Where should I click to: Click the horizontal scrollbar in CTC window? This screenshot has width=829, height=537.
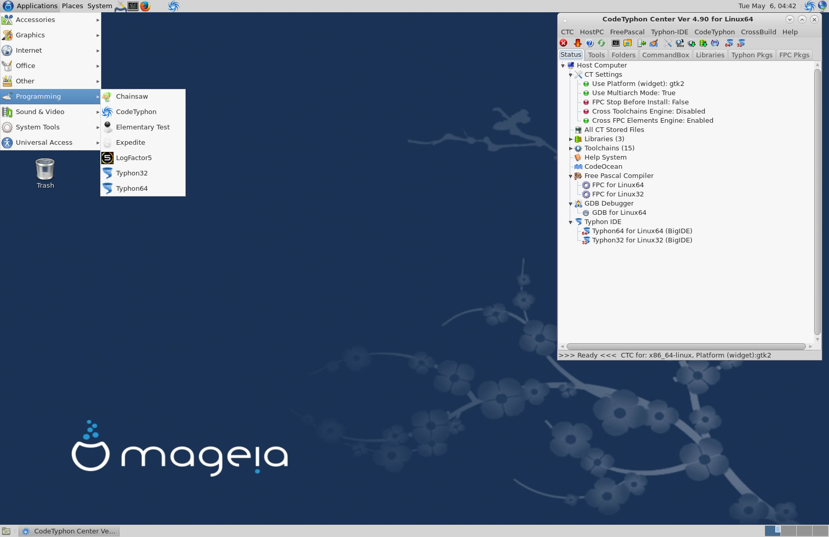click(x=686, y=346)
